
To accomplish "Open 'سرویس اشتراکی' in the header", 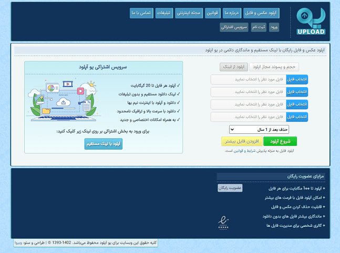I will tap(234, 27).
